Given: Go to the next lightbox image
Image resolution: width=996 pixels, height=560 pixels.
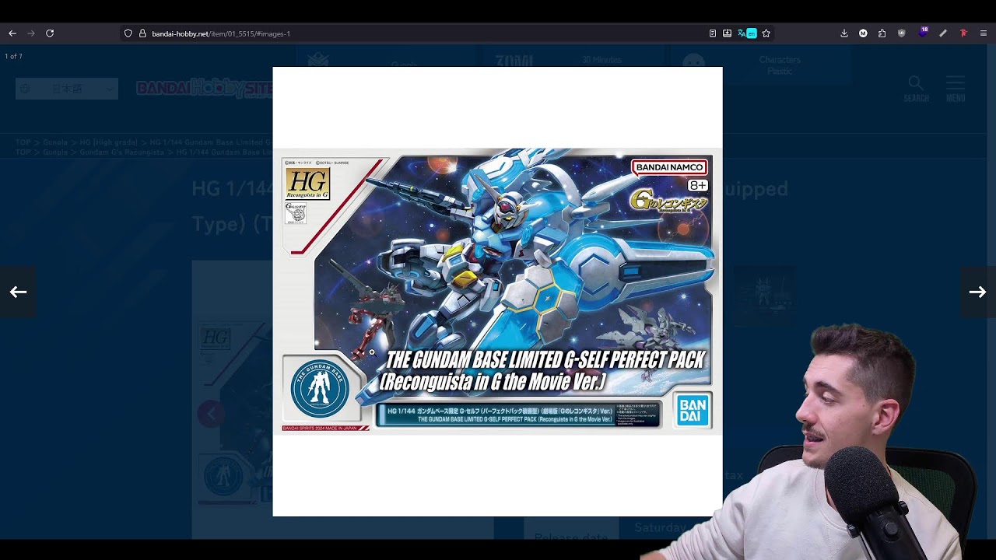Looking at the screenshot, I should 977,292.
